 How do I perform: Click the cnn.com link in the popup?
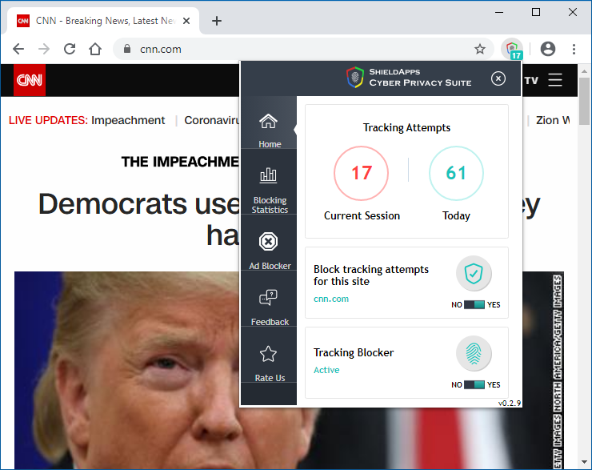pos(331,299)
